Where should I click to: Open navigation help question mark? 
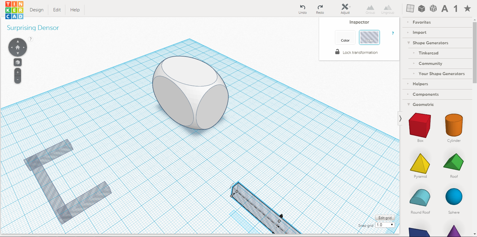[31, 39]
